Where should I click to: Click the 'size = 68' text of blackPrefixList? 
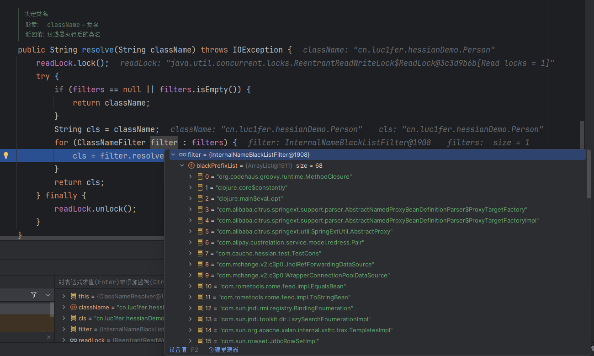point(309,165)
